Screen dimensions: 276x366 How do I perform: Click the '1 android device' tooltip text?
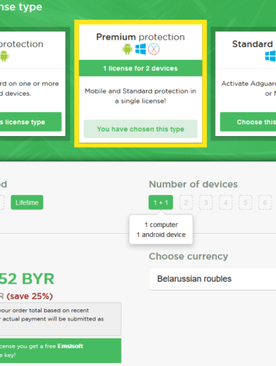[161, 235]
